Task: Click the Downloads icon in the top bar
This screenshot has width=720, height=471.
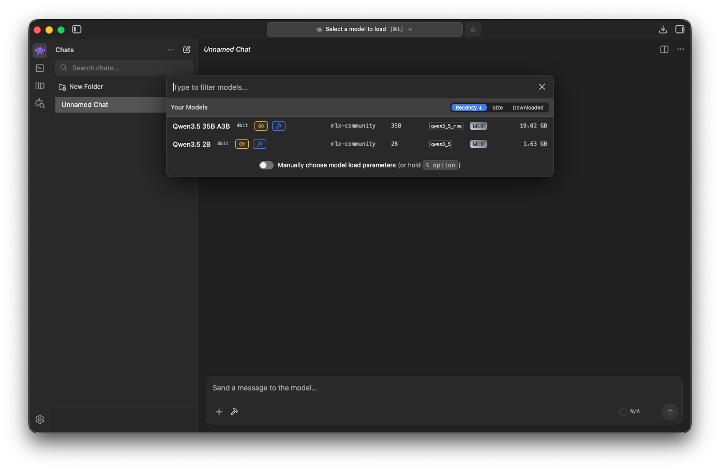Action: 663,29
